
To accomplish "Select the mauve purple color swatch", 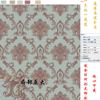I will 27,2.
